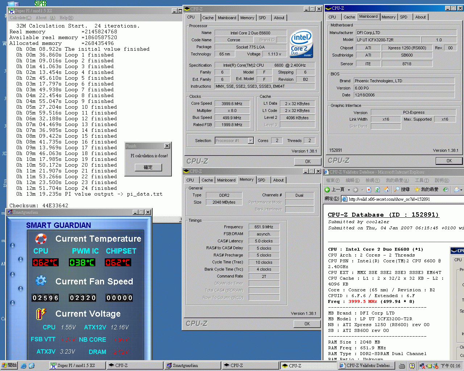
Task: Switch to Memory tab in CPU-Z mainboard window
Action: [x=389, y=17]
